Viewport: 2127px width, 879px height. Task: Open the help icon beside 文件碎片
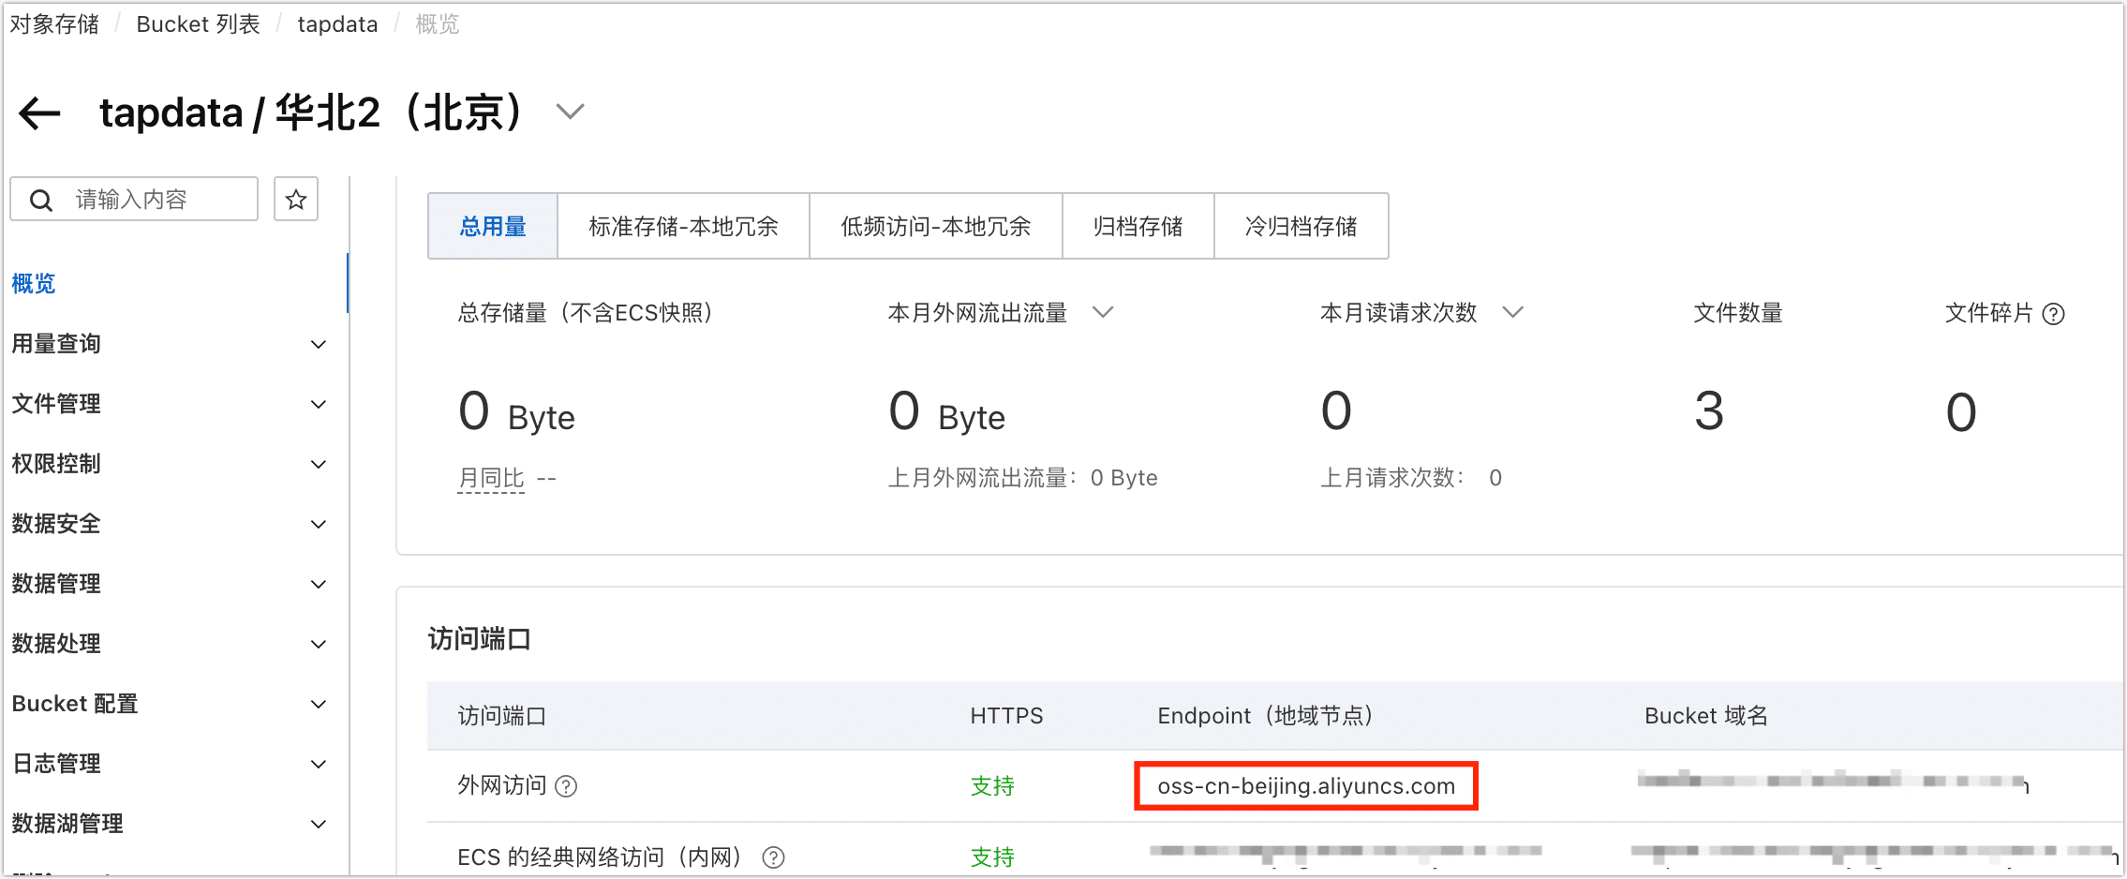tap(2054, 313)
